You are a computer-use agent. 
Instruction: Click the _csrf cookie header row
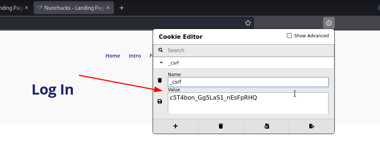point(244,63)
